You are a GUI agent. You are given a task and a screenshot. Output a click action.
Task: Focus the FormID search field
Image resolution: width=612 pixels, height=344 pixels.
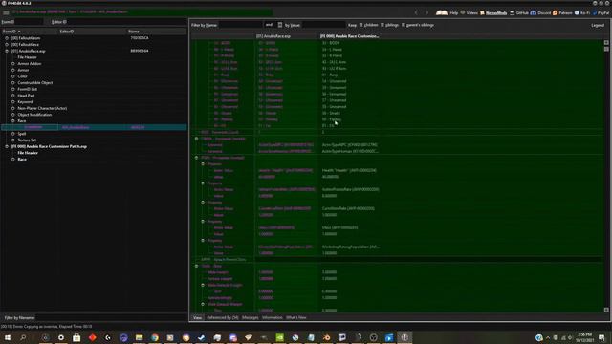[x=29, y=22]
